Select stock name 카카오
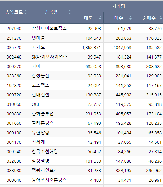Viewport: 163px width, 187px height. point(38,47)
